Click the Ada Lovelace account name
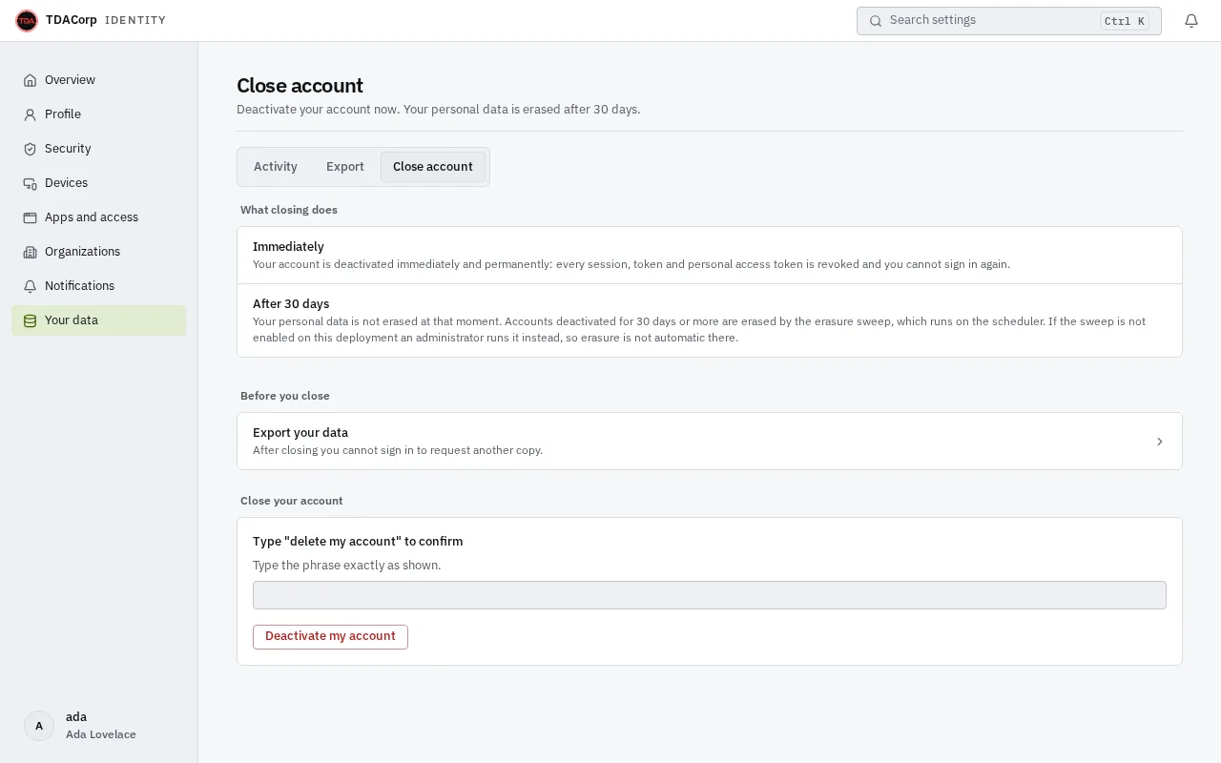 coord(101,734)
